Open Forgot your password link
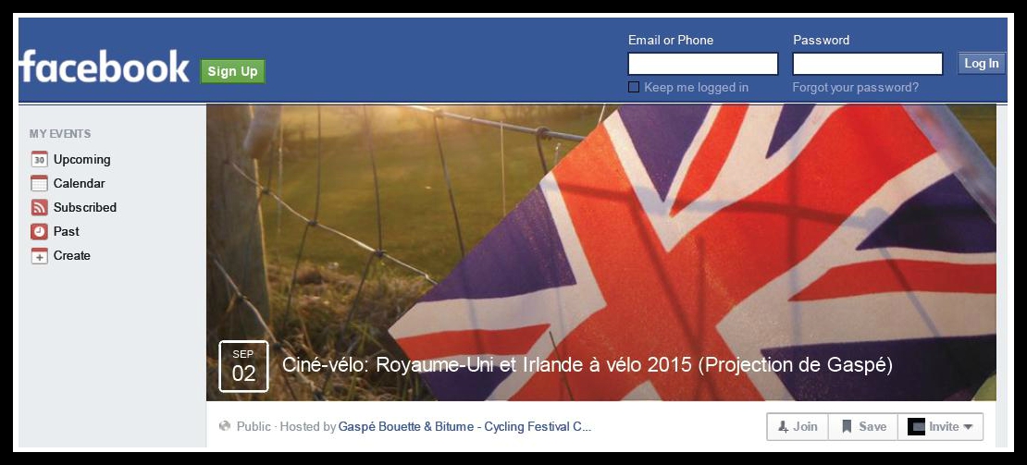Viewport: 1027px width, 465px height. [x=856, y=88]
